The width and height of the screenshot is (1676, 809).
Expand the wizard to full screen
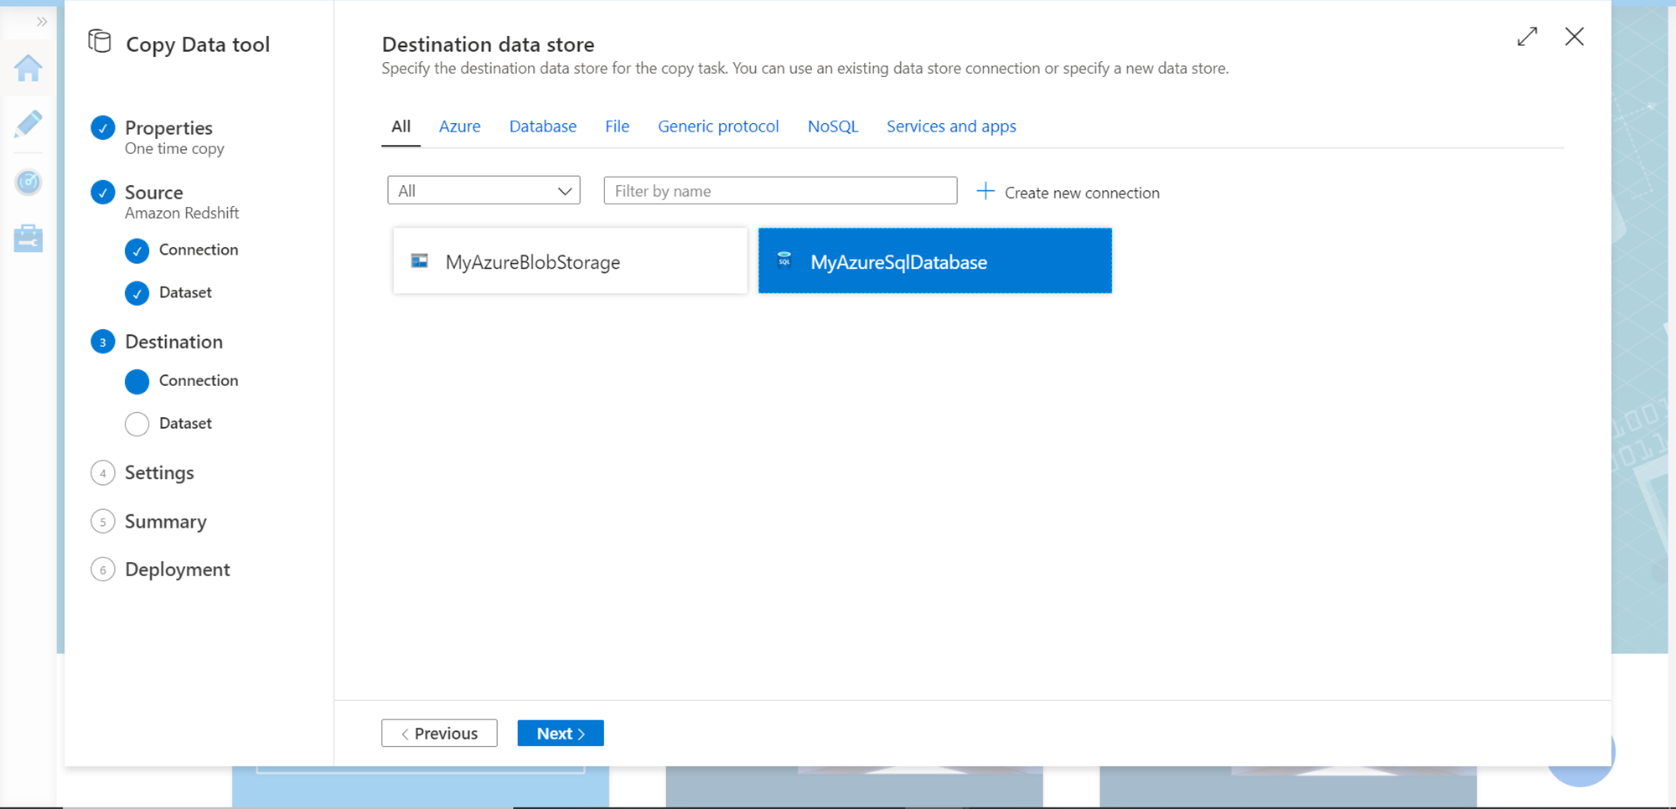[1528, 37]
